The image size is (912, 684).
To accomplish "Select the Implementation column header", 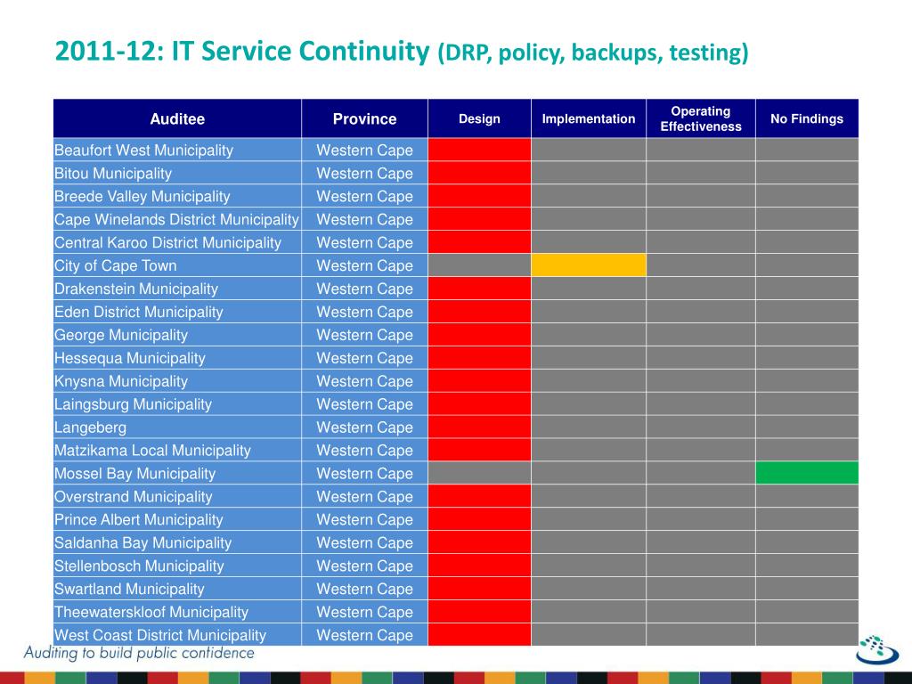I will (x=589, y=118).
